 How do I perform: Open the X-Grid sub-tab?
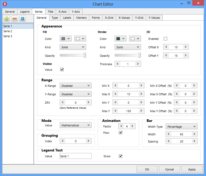(109, 18)
